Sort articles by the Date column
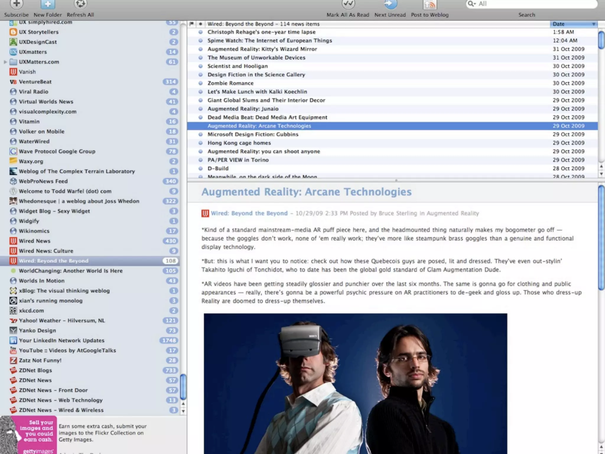This screenshot has width=605, height=454. 573,24
